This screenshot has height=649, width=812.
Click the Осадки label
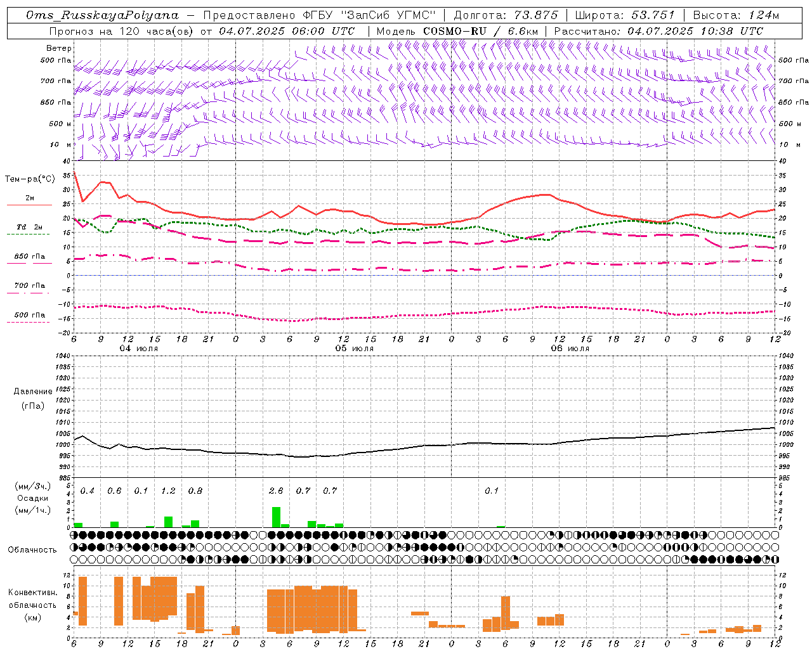click(33, 498)
